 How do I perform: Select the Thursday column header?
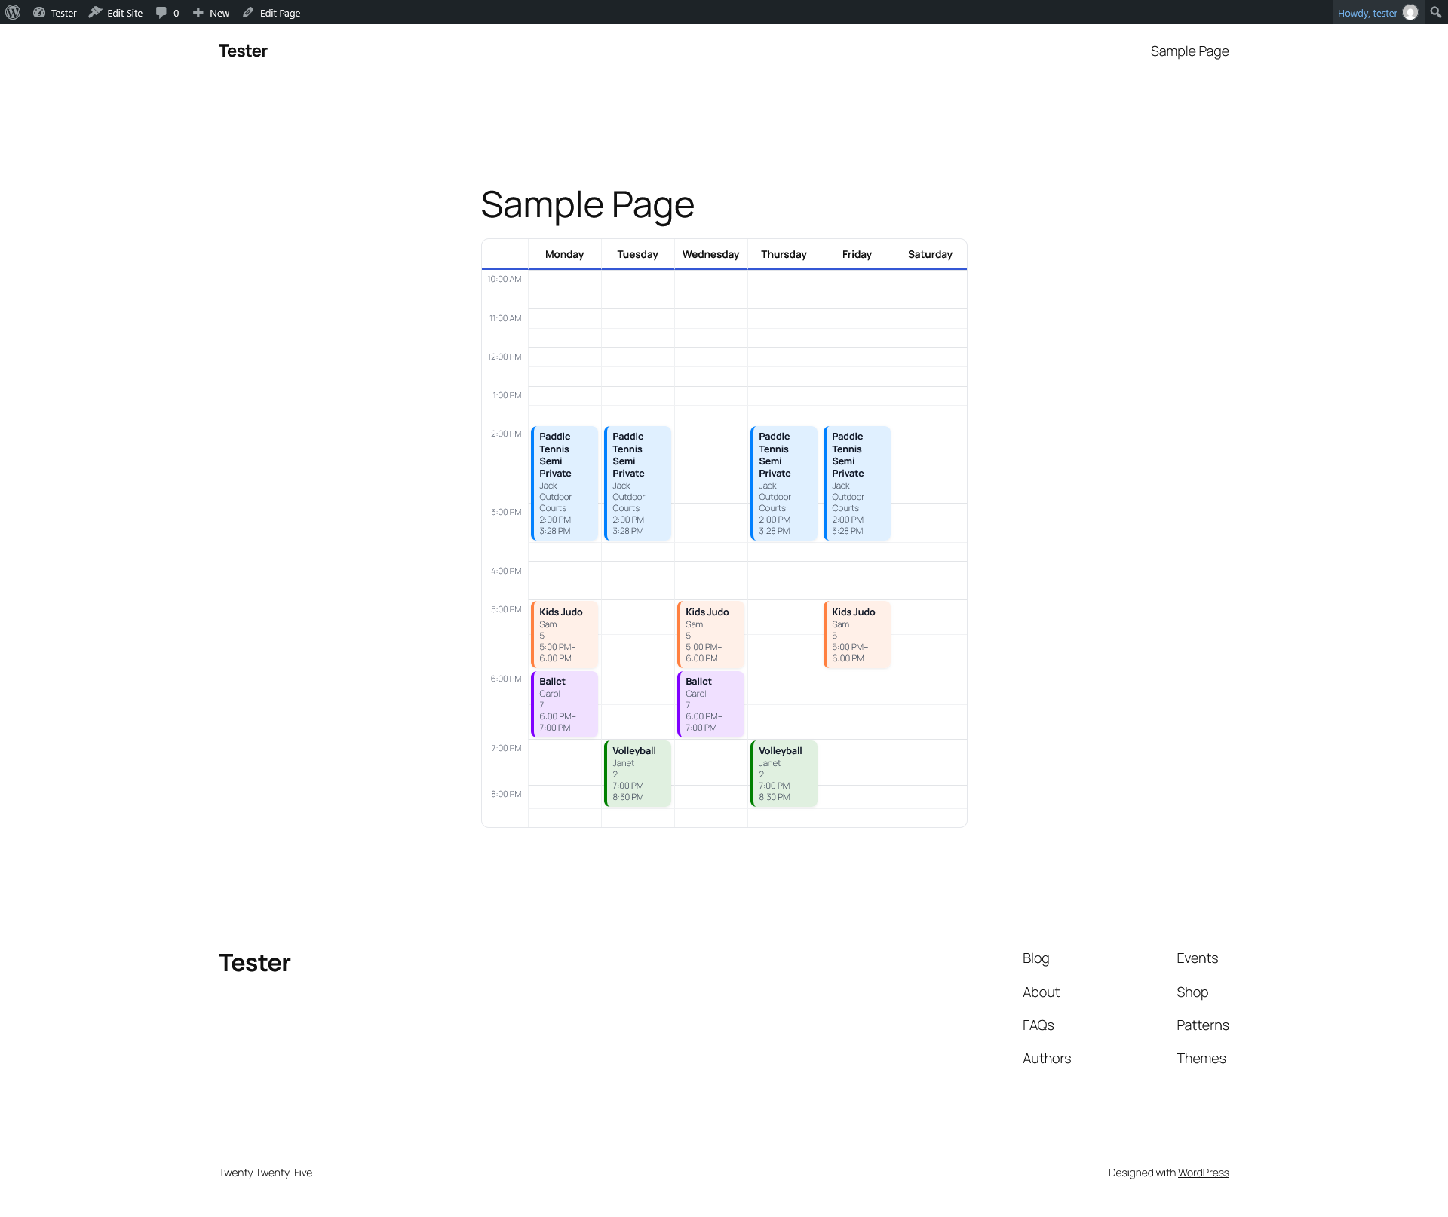click(784, 254)
